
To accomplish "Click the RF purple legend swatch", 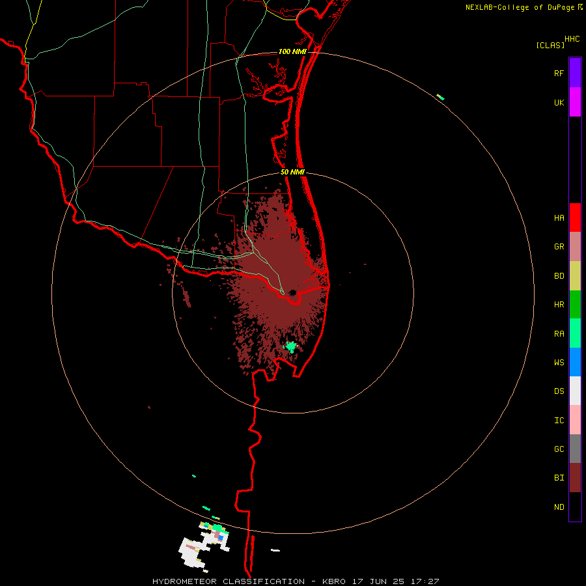I will tap(575, 72).
